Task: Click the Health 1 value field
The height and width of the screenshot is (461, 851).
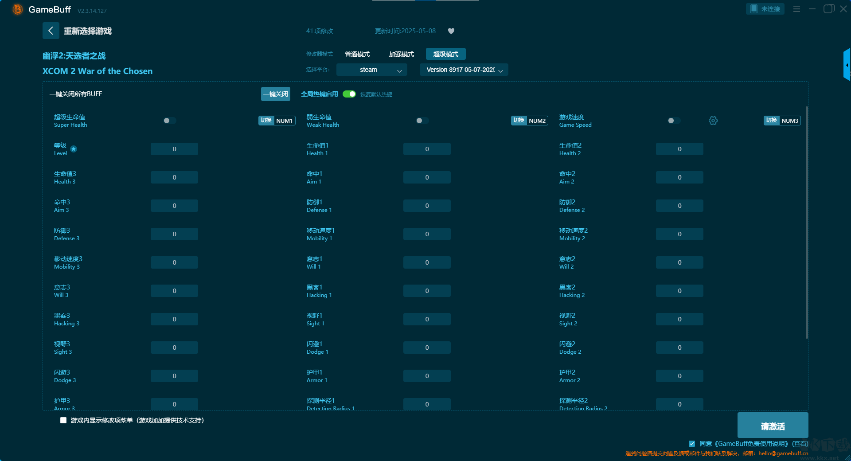Action: [426, 149]
